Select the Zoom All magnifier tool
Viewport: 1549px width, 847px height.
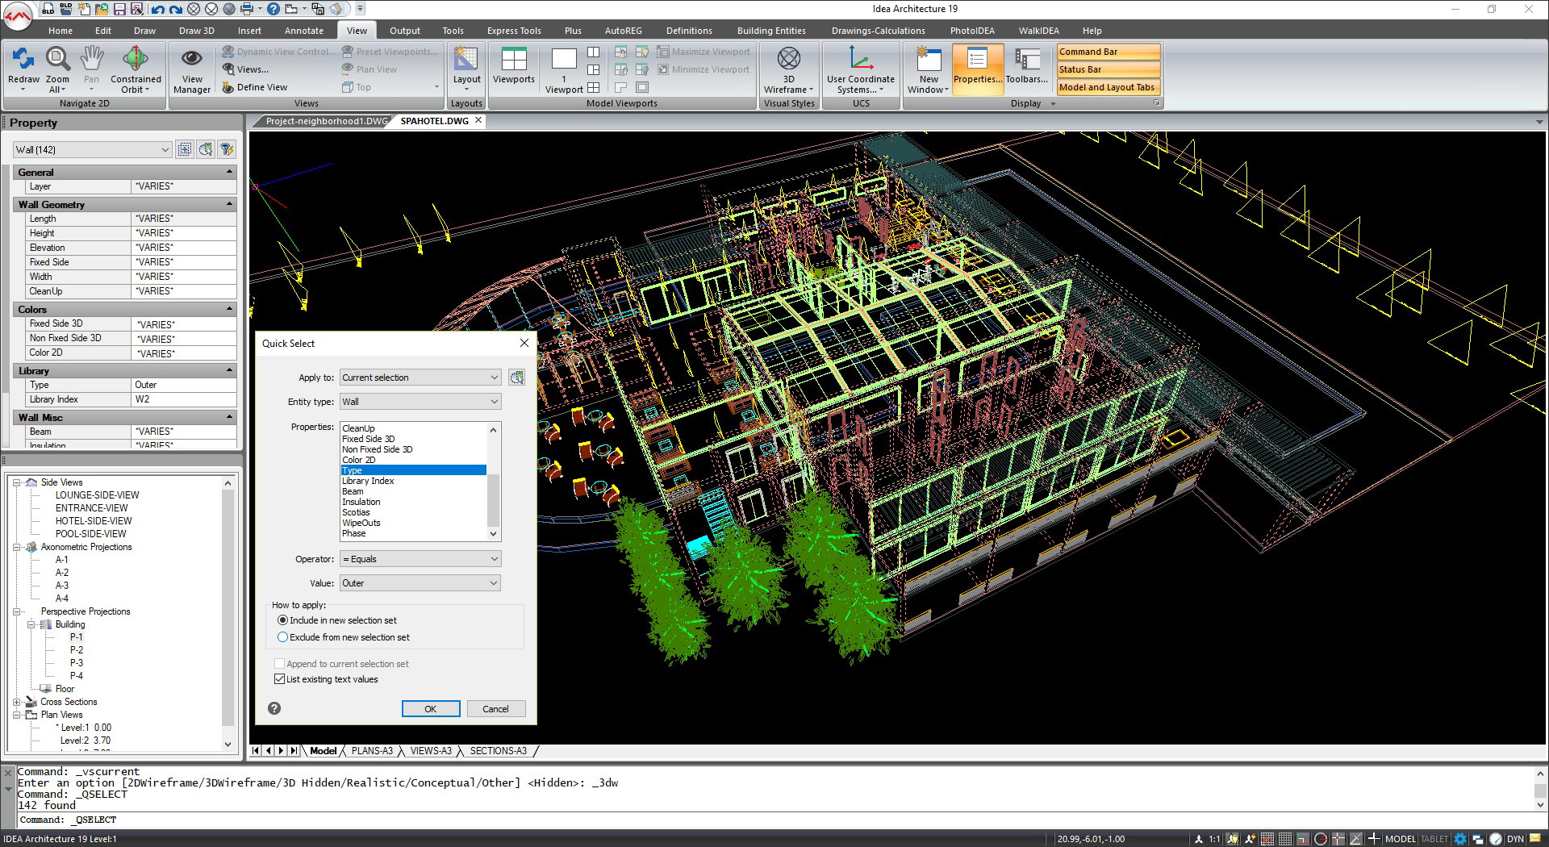[x=57, y=59]
